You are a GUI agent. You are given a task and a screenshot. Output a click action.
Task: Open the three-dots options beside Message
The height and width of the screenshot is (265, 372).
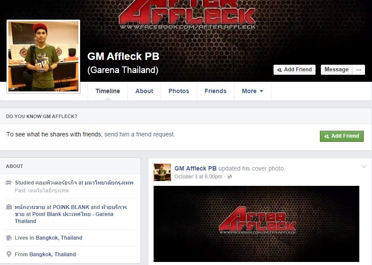click(359, 70)
